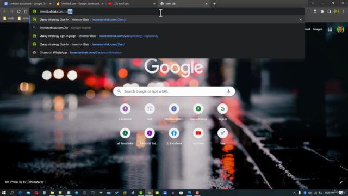Select suggestion investorblak.com/2ways
The image size is (348, 196).
[x=167, y=20]
